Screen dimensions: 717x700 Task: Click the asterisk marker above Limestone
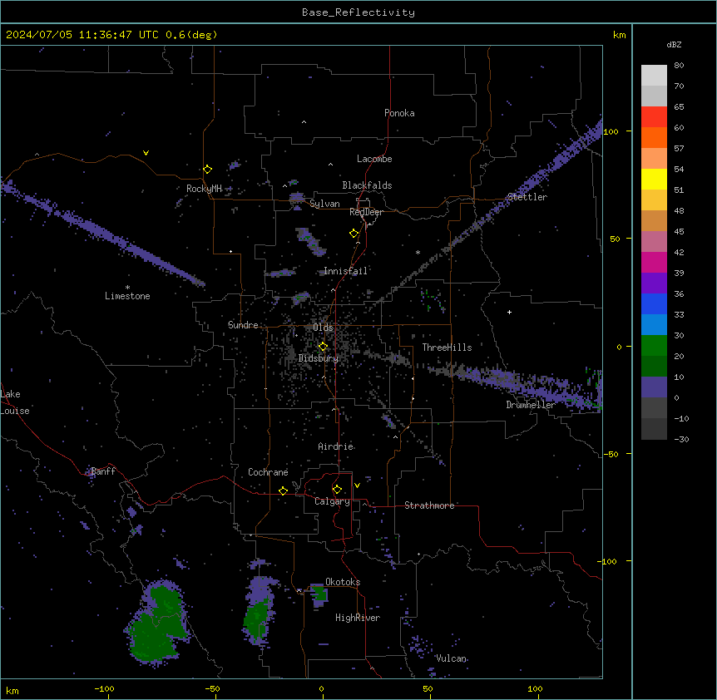[127, 288]
